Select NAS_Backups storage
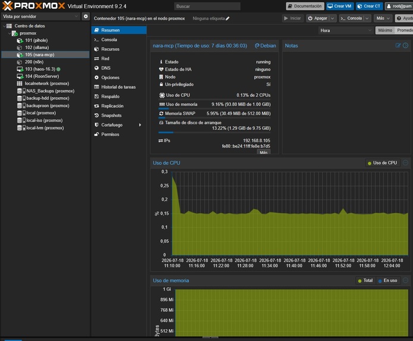The image size is (413, 341). point(50,90)
